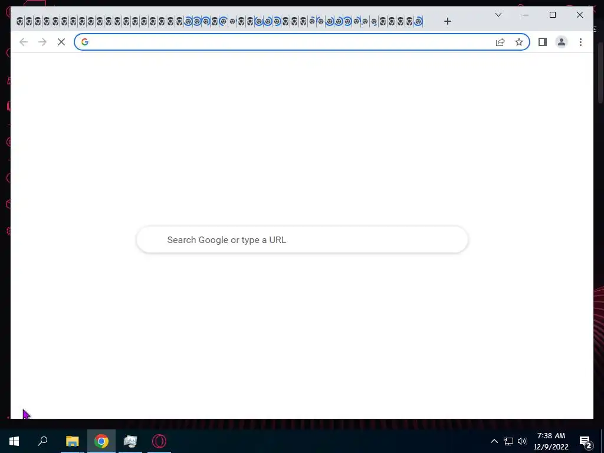
Task: Open network status in system tray
Action: (508, 441)
